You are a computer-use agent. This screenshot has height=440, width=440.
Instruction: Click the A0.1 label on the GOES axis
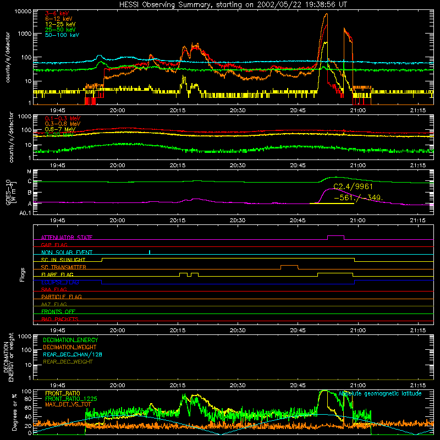pyautogui.click(x=25, y=213)
